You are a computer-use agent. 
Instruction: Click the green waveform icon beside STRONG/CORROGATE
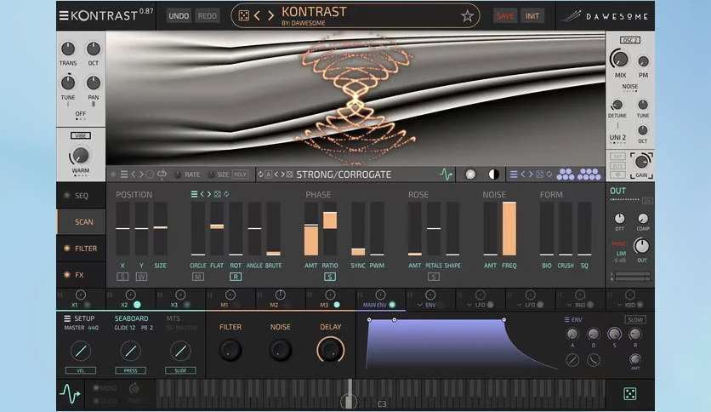point(446,175)
